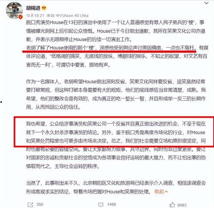This screenshot has width=214, height=208.
Task: Click the paragraph starting 作为一名媒体人
Action: [x=116, y=94]
